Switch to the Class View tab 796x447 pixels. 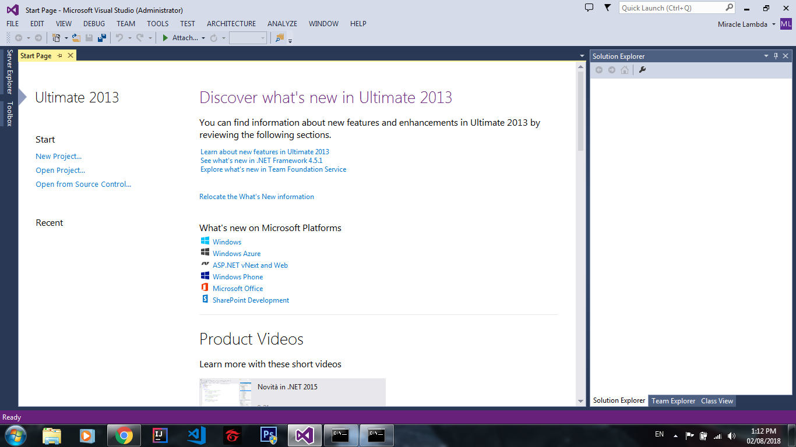[x=717, y=400]
